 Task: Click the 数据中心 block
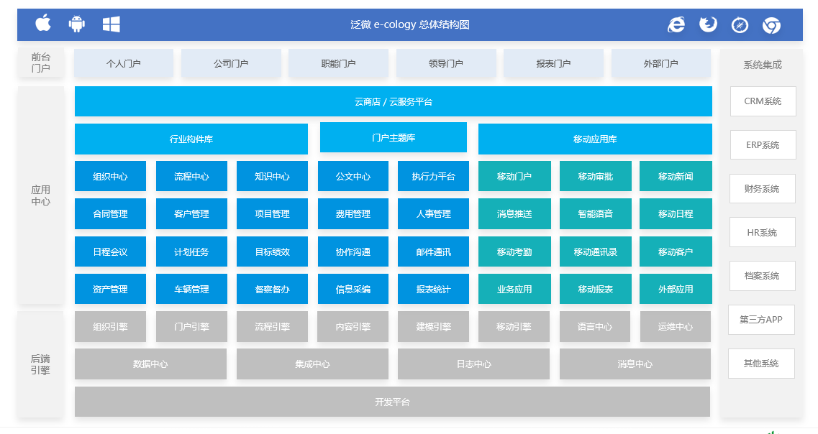(150, 364)
